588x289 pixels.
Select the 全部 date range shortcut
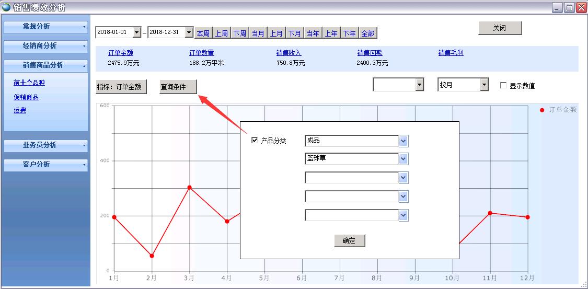367,33
